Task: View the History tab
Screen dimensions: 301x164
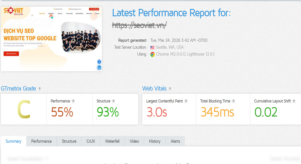Action: 155,141
